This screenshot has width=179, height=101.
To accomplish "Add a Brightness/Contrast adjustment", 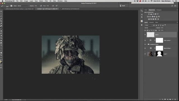I will [x=149, y=14].
